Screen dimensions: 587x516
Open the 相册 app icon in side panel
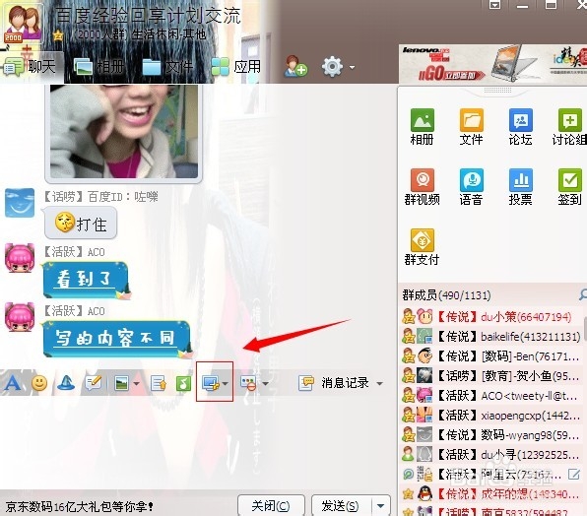coord(422,126)
